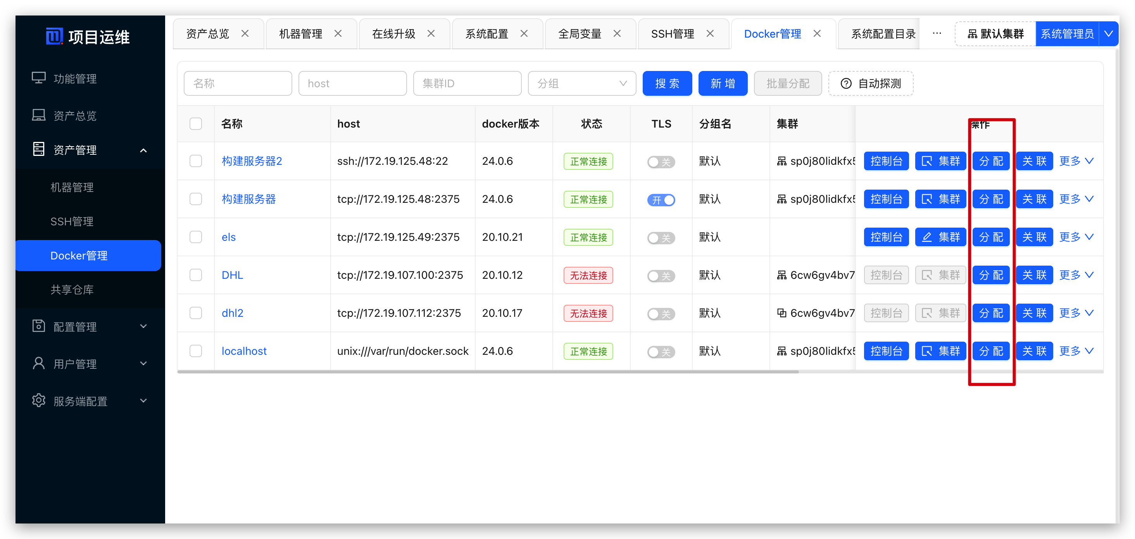Click the 集群ID input field
This screenshot has width=1135, height=539.
(x=467, y=84)
